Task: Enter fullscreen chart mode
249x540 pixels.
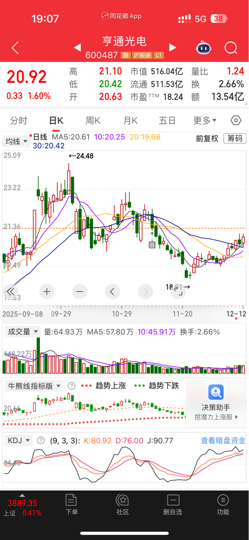Action: point(178,292)
